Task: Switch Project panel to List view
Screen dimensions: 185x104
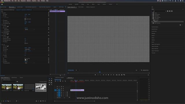Action: 4,101
